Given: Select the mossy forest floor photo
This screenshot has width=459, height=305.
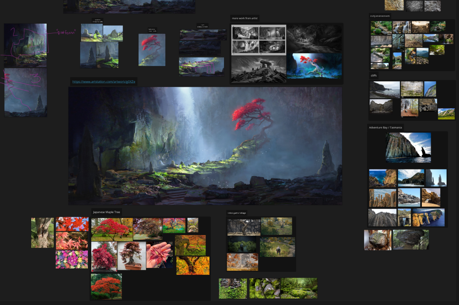Looking at the screenshot, I should point(299,288).
